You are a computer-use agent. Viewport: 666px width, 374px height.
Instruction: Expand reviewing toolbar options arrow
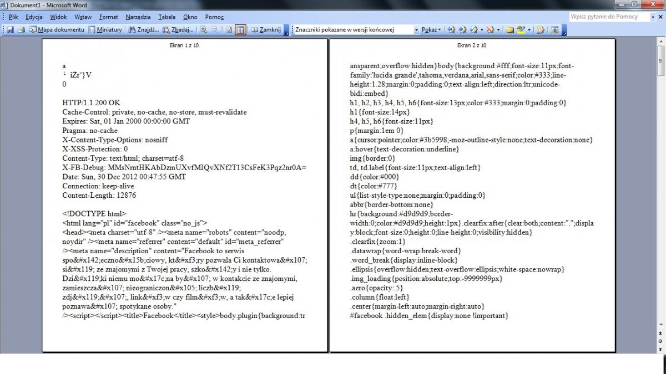tap(564, 30)
